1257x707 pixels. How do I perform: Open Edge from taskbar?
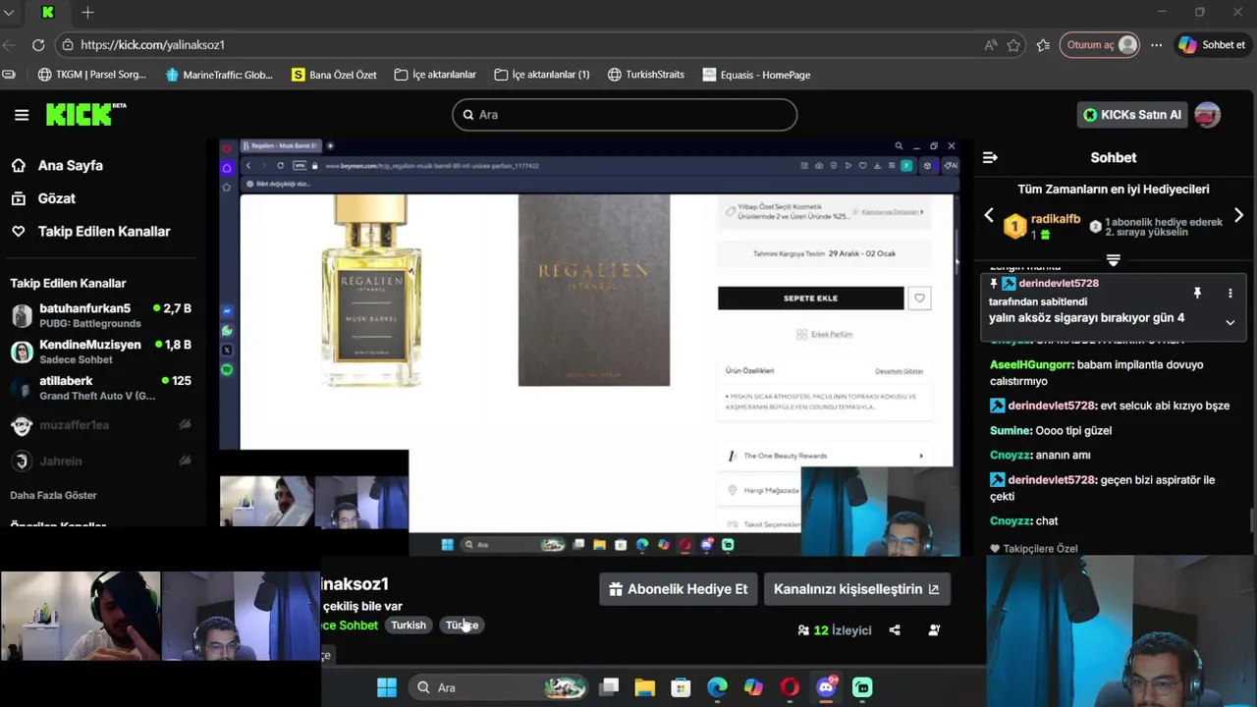point(717,687)
